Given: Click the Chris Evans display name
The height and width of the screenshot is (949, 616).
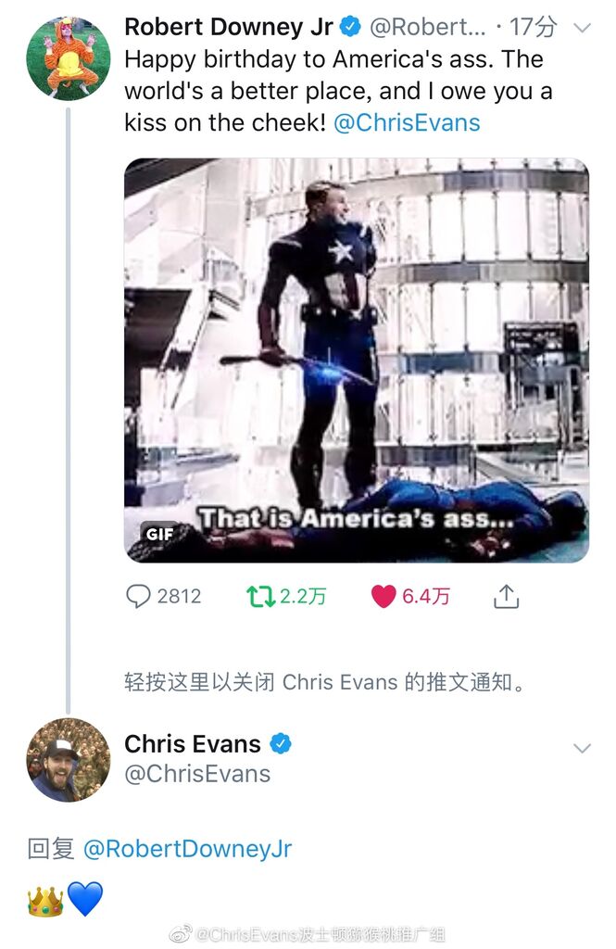Looking at the screenshot, I should point(193,744).
